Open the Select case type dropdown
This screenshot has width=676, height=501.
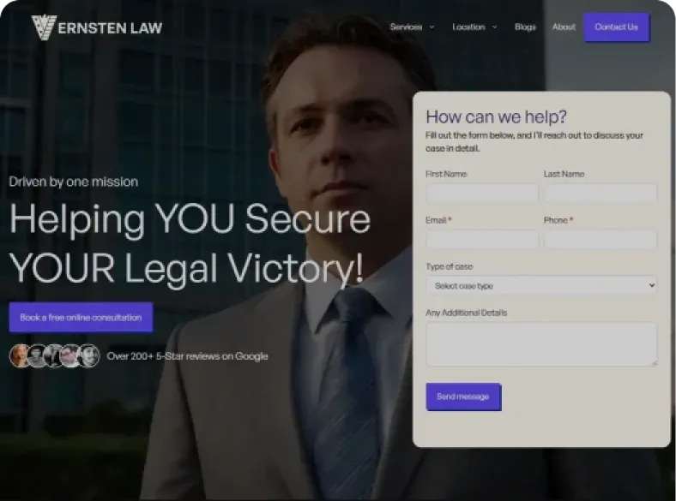pyautogui.click(x=541, y=285)
